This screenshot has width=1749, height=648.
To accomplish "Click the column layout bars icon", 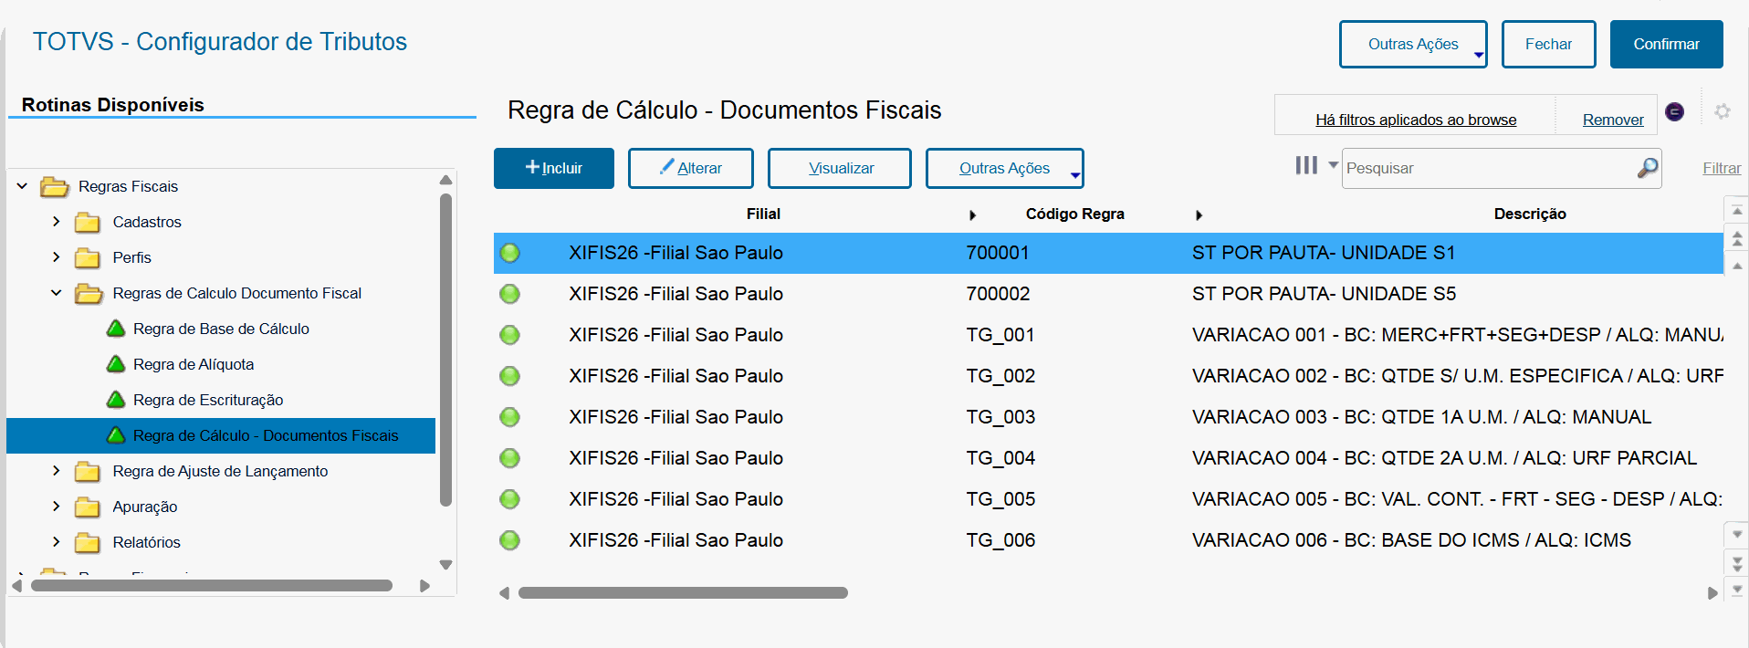I will 1306,165.
